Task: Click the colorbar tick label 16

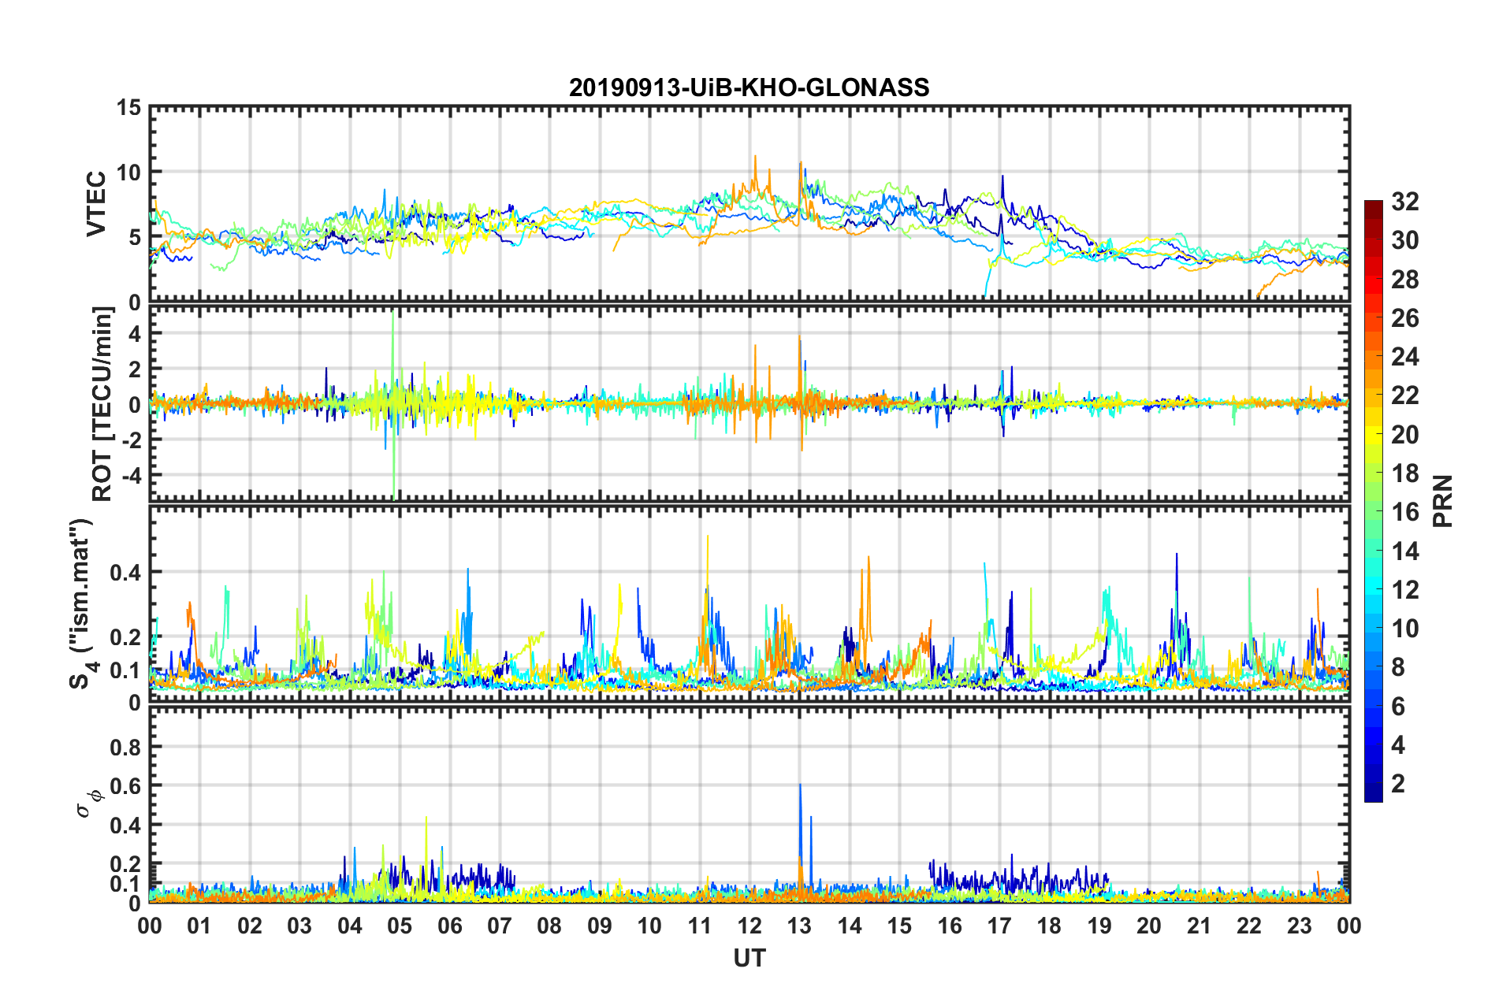Action: [1404, 512]
